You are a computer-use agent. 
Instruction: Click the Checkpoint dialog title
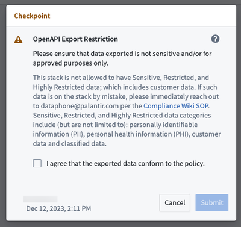(x=32, y=16)
